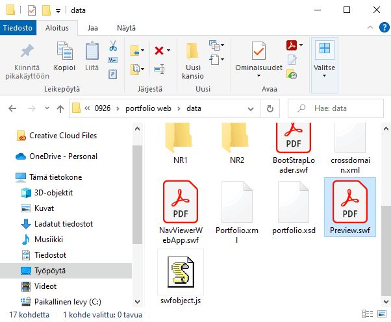Image resolution: width=391 pixels, height=322 pixels.
Task: Click file list scroll up arrow
Action: tap(386, 129)
